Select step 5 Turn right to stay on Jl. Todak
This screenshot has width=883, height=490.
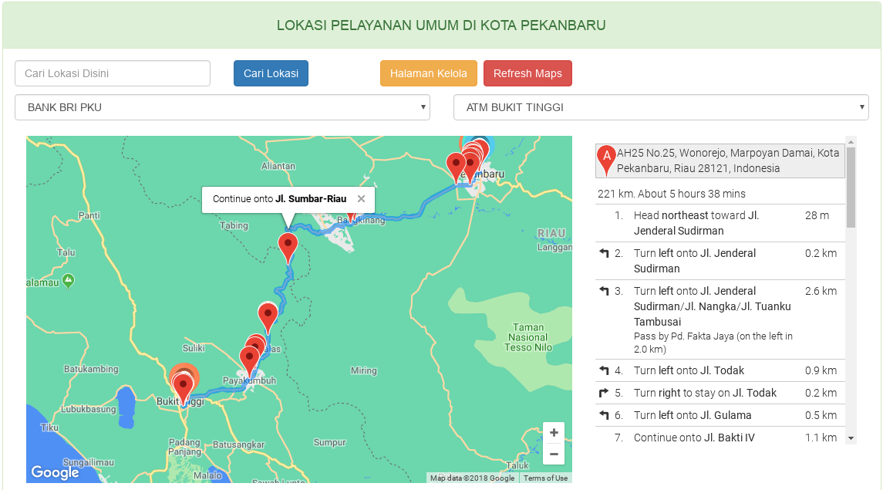pyautogui.click(x=720, y=393)
